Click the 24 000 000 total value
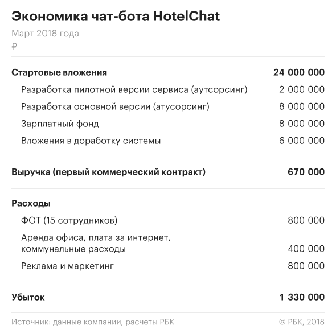Viewport: 336px width, 333px height. click(299, 72)
